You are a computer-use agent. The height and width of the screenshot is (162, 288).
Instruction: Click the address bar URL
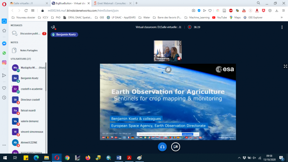click(x=83, y=11)
